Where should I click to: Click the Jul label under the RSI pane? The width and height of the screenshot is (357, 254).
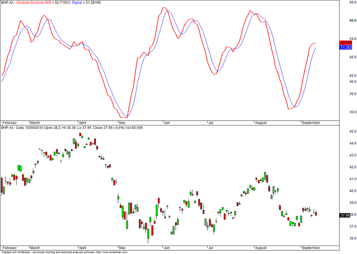tap(211, 123)
